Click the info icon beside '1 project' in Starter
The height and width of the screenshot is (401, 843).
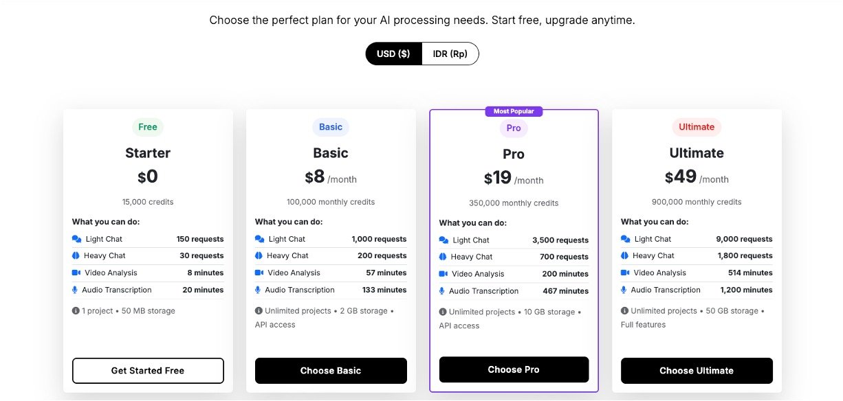point(76,310)
